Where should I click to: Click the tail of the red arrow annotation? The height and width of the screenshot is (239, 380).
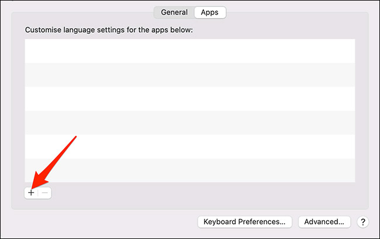75,138
